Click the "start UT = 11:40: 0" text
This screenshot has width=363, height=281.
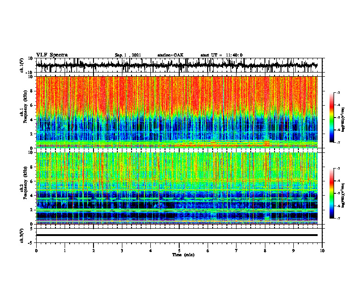(221, 55)
